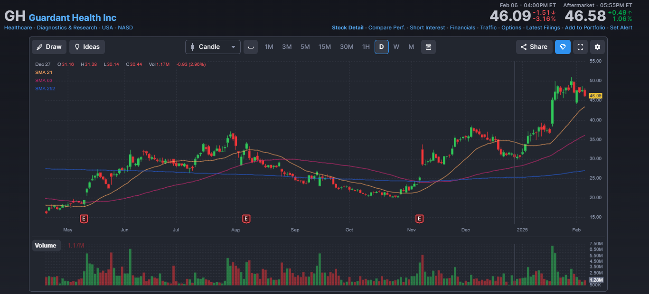
Task: Click the USA country link
Action: click(x=107, y=28)
